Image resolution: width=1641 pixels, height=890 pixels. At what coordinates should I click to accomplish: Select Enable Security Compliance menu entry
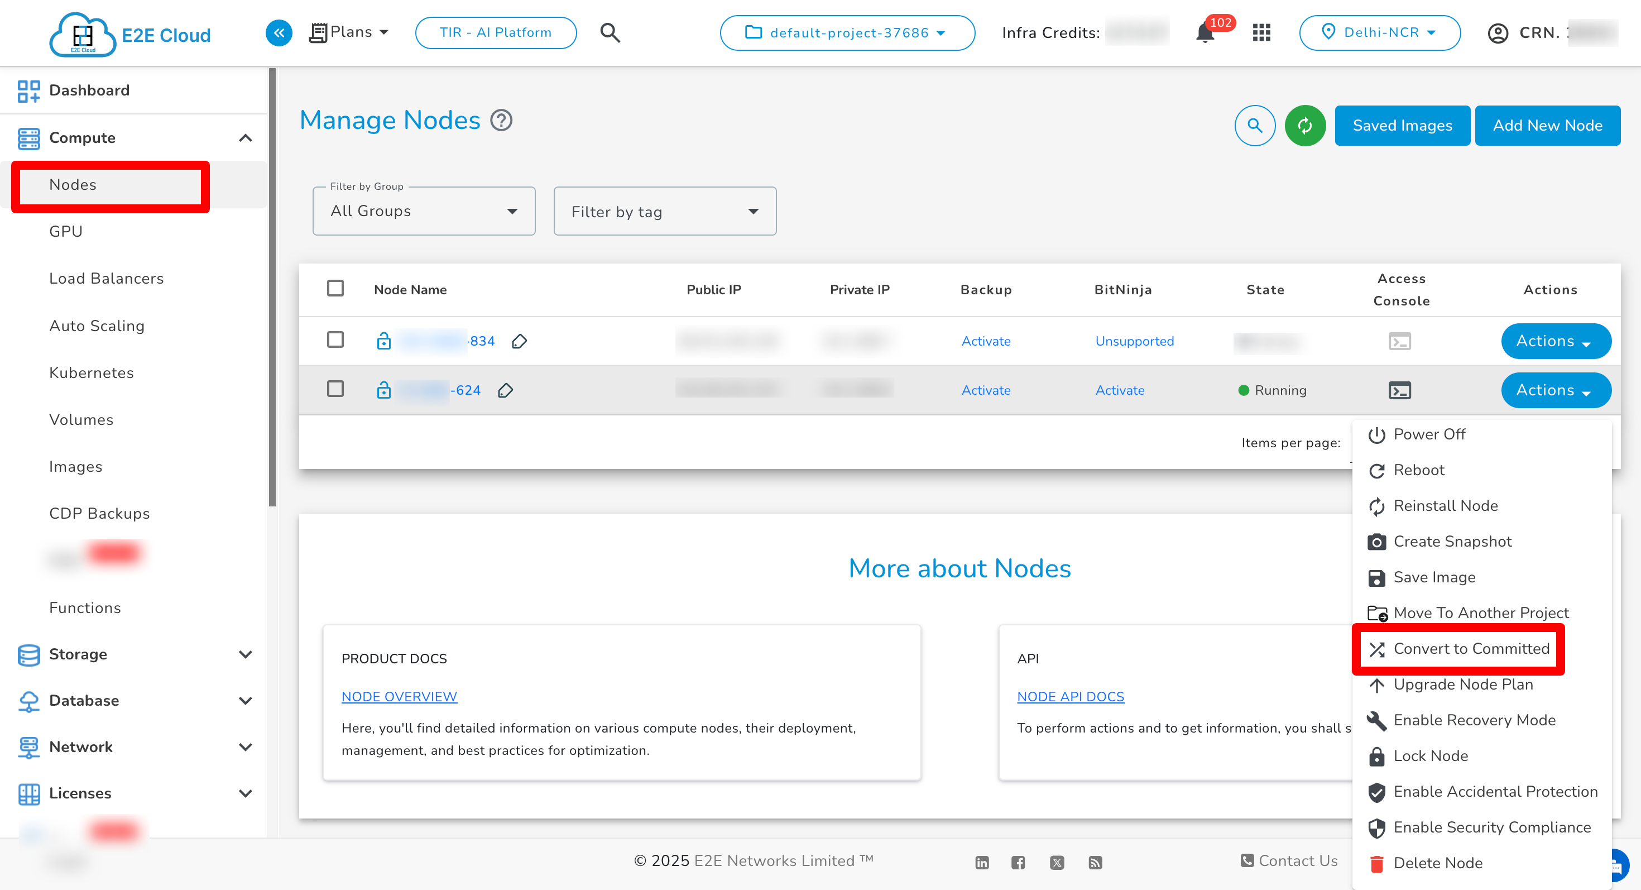(1481, 827)
